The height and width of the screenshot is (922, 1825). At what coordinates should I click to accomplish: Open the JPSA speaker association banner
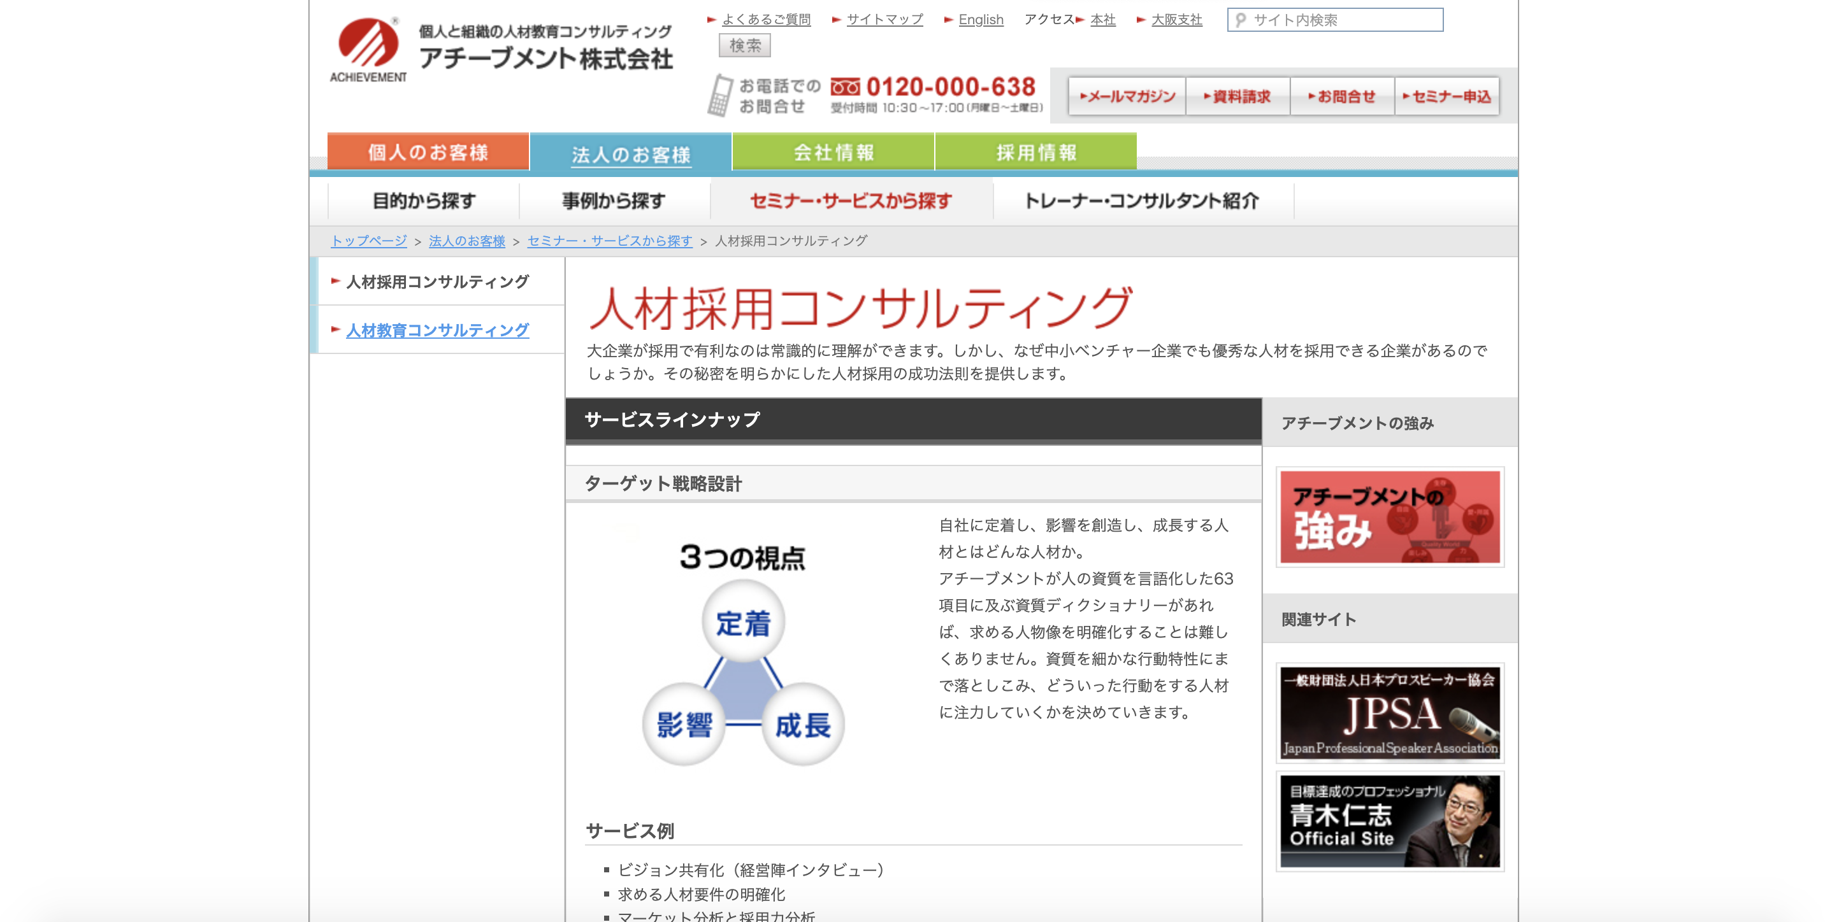(x=1389, y=713)
